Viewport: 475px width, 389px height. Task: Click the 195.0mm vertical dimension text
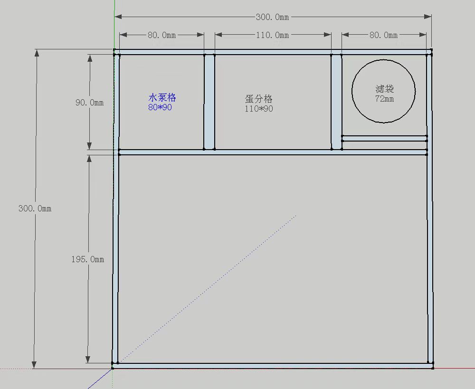(x=88, y=259)
